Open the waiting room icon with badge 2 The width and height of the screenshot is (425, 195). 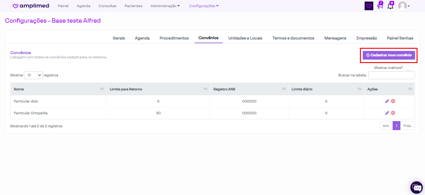coord(380,6)
